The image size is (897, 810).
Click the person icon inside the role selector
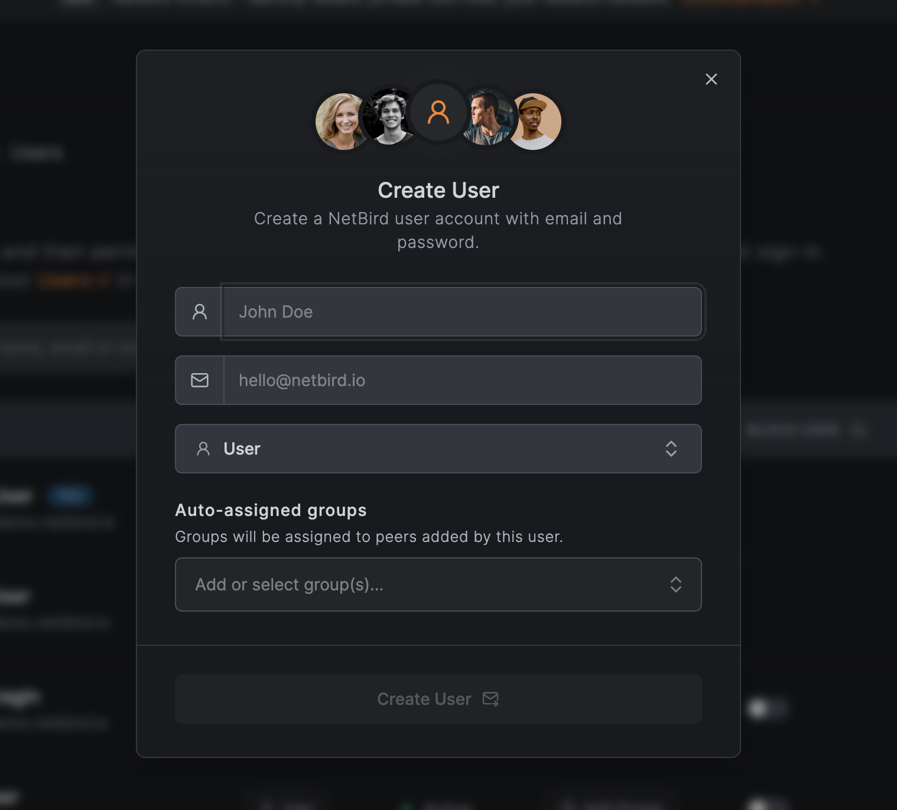click(x=203, y=449)
